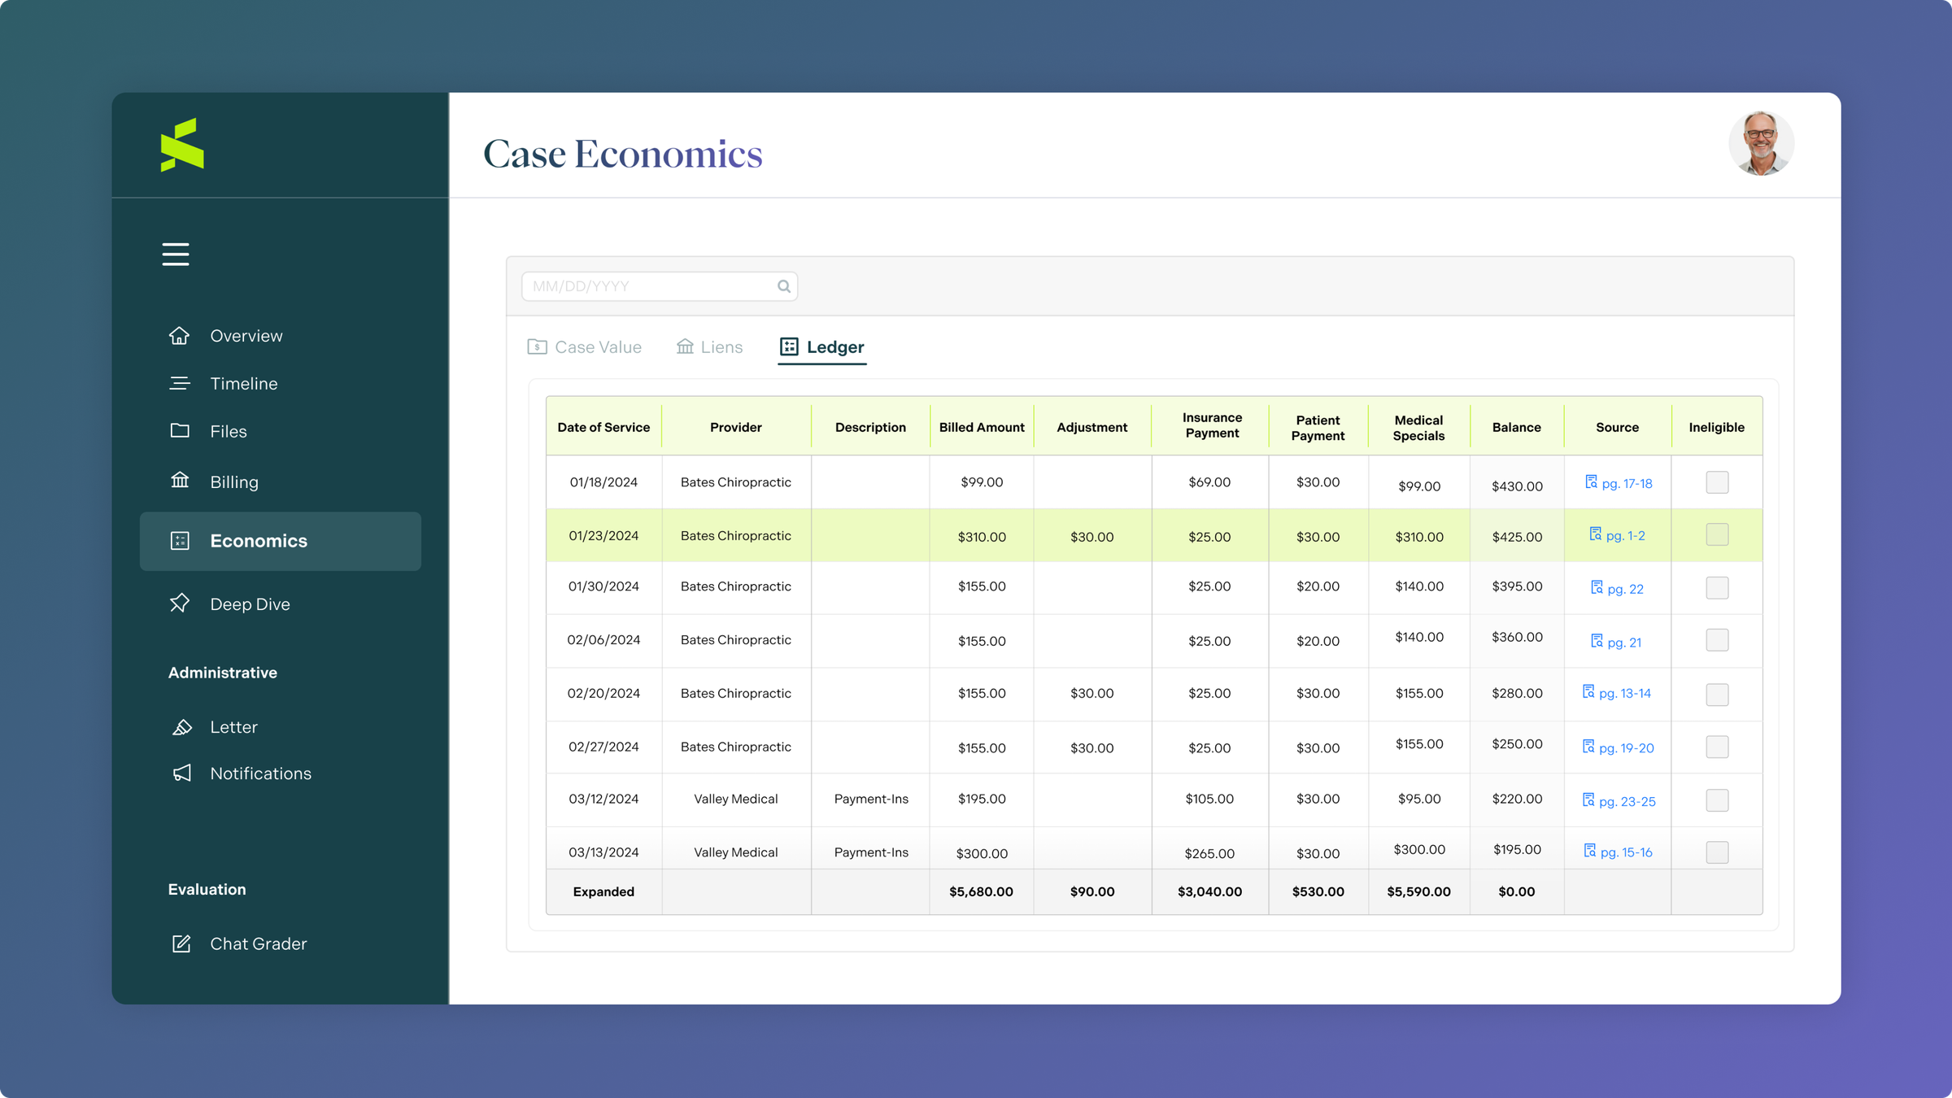Image resolution: width=1952 pixels, height=1098 pixels.
Task: Select the Overview home icon
Action: pyautogui.click(x=180, y=335)
